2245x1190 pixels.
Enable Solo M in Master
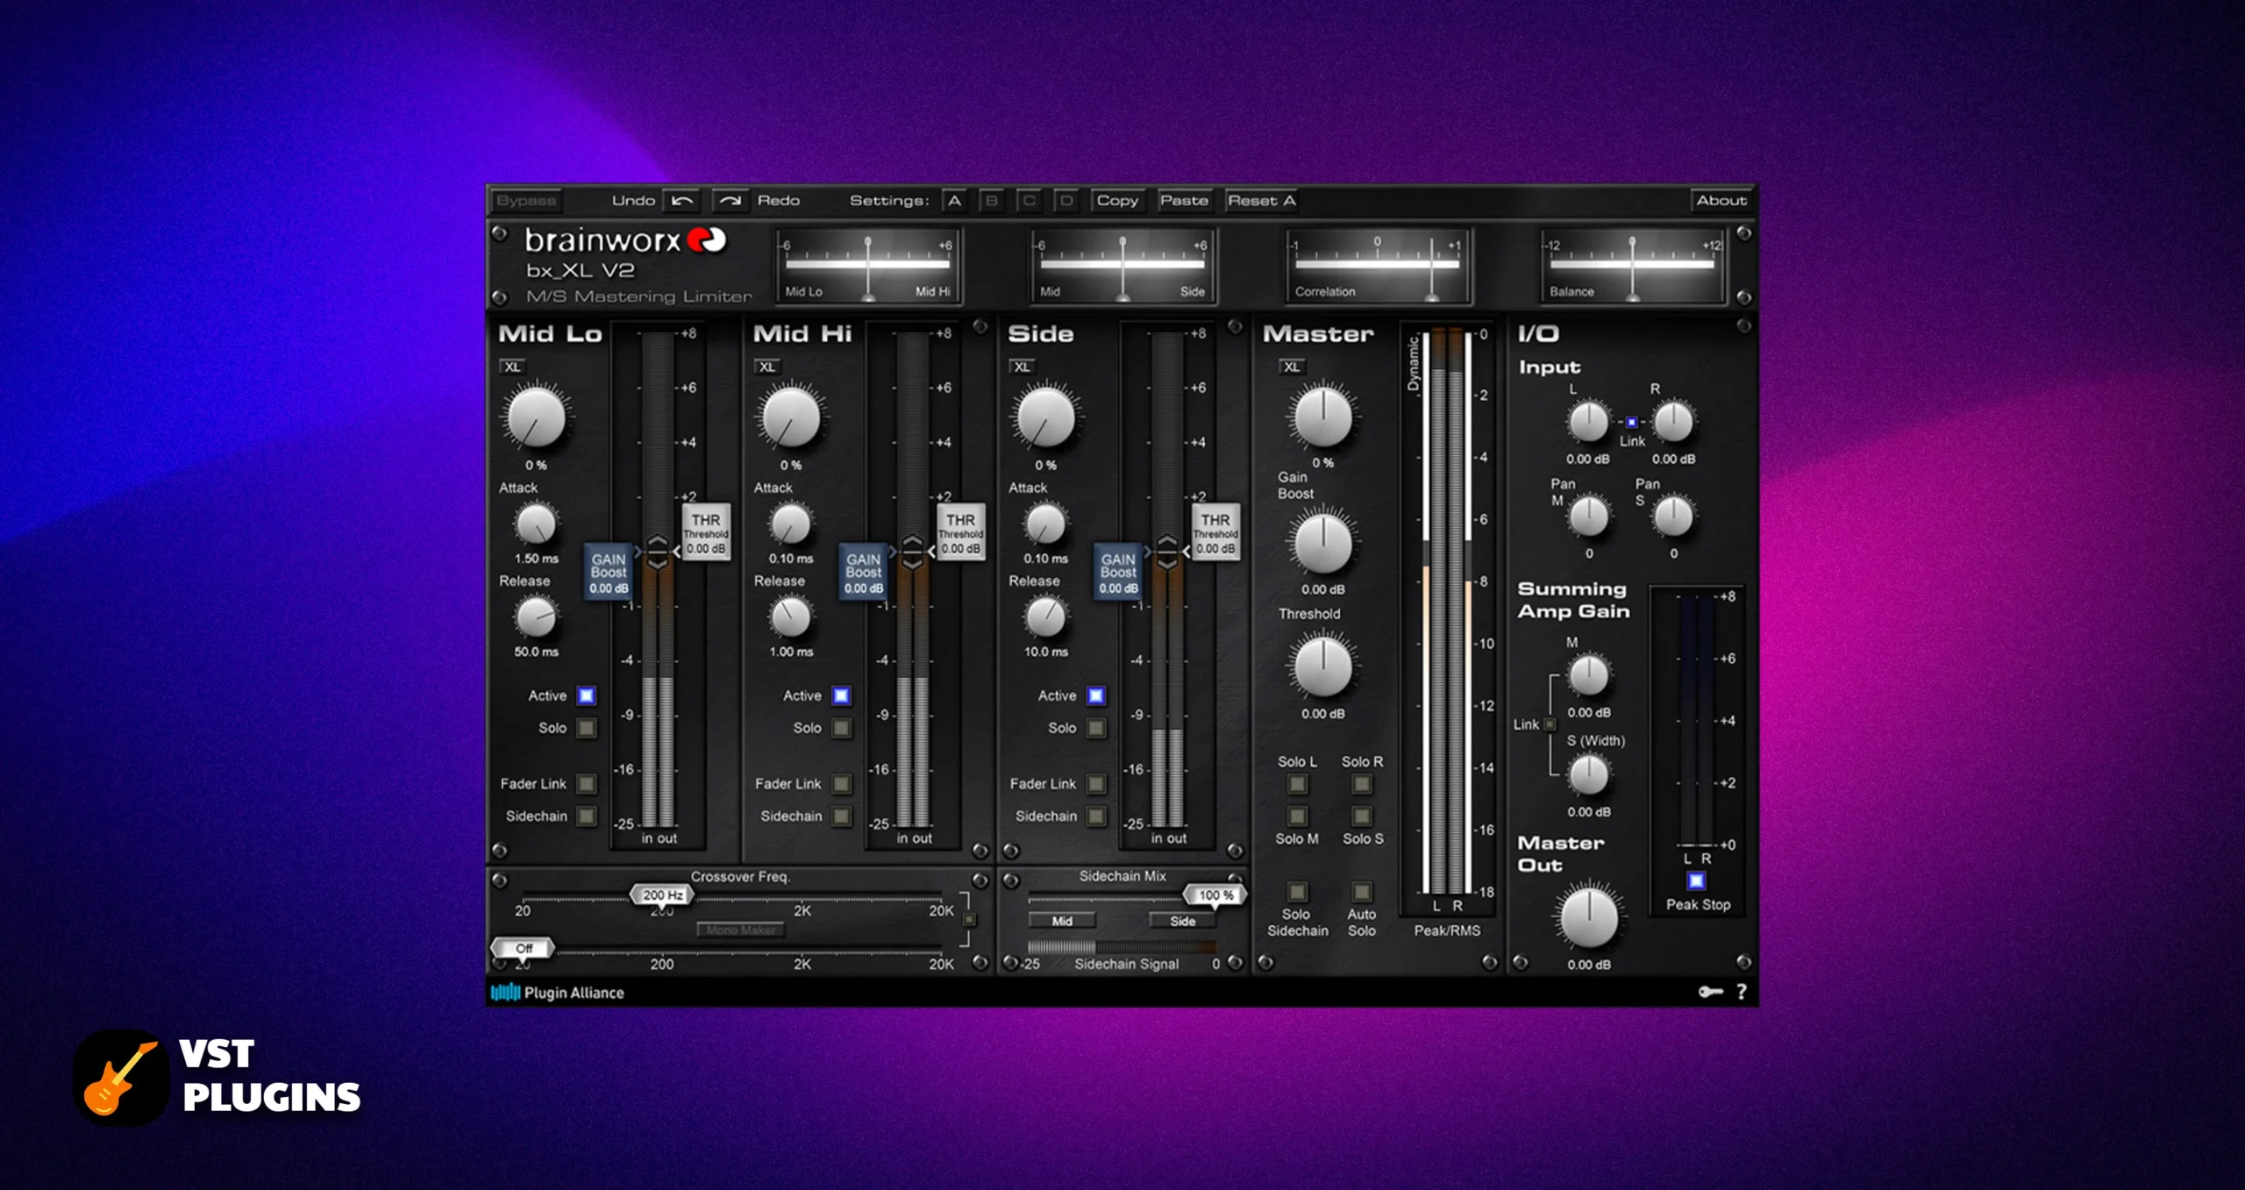point(1297,816)
